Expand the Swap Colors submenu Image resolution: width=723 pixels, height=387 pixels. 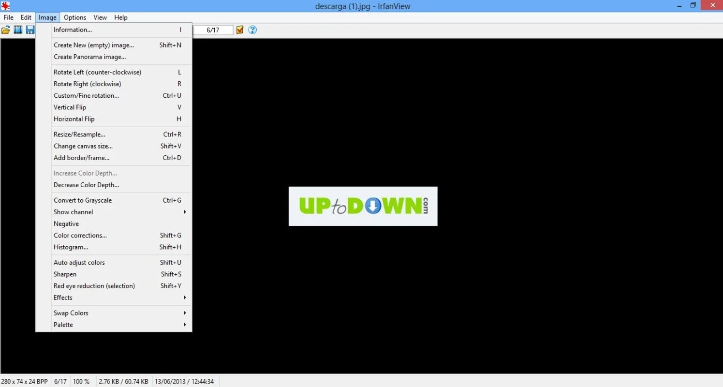(114, 313)
